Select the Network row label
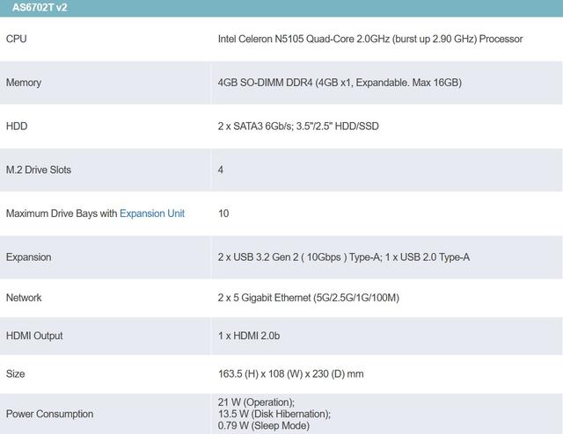Screen dimensions: 563x434 click(24, 298)
